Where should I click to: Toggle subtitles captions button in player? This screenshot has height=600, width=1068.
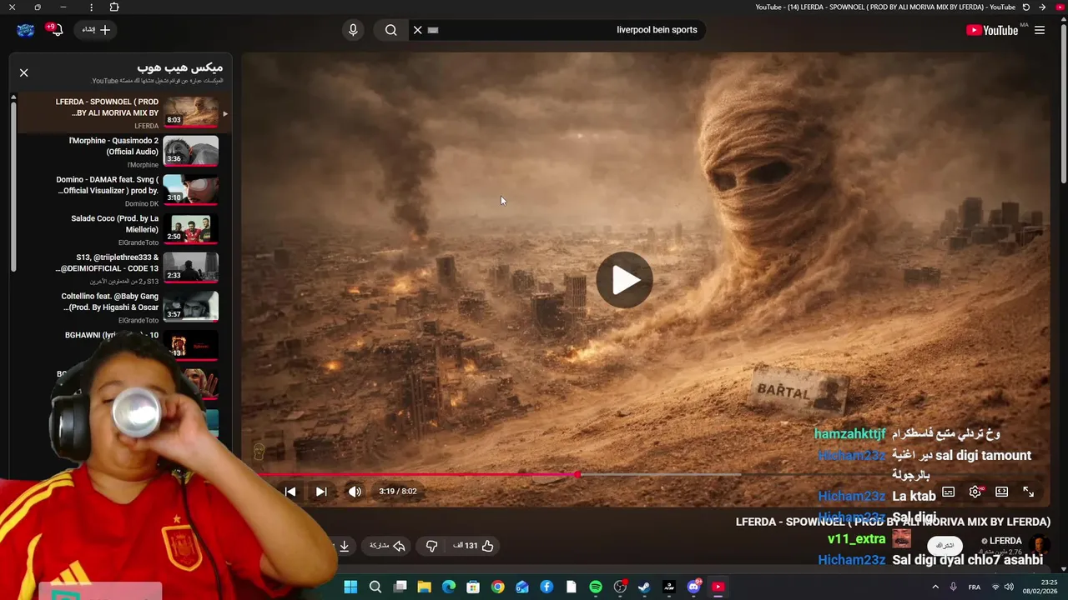(x=949, y=492)
